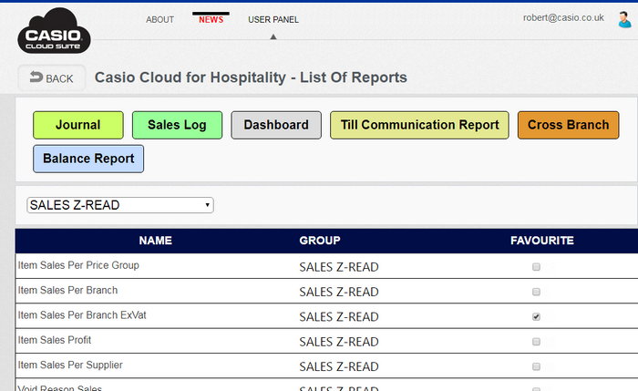Open Void Reason Sales report
Screen dimensions: 638x391
tap(60, 387)
